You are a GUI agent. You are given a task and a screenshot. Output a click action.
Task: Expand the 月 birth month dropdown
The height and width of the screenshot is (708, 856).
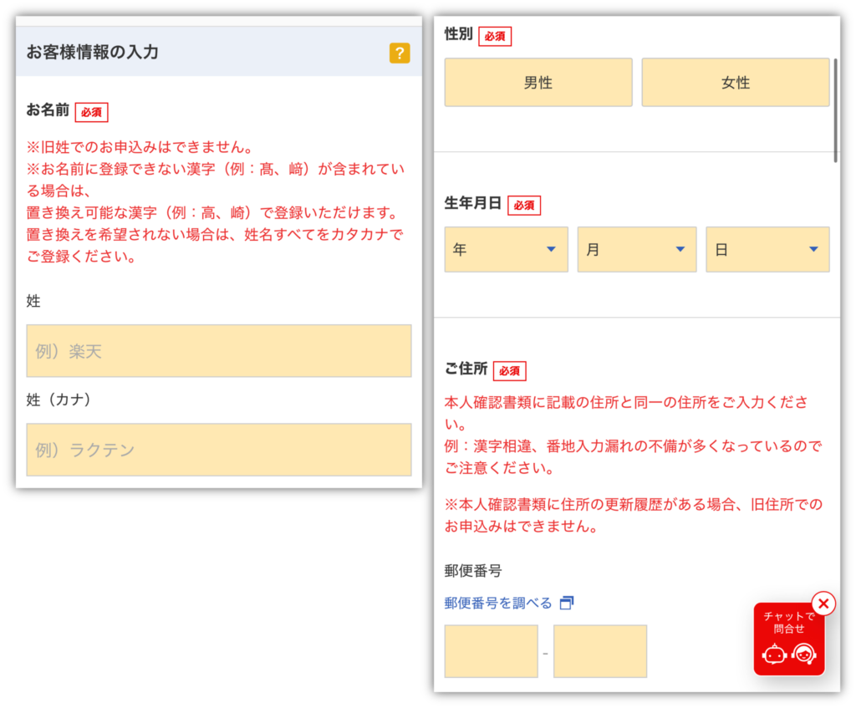[x=637, y=249]
